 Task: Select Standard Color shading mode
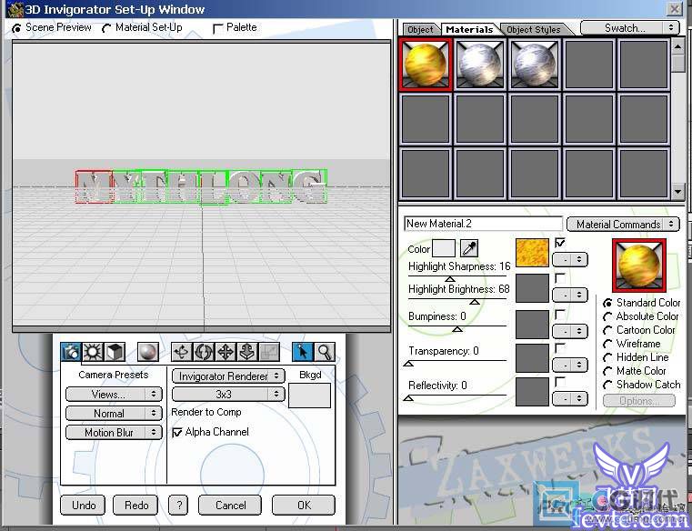coord(607,304)
